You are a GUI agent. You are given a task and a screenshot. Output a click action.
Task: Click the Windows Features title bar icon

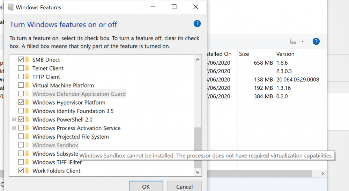10,7
